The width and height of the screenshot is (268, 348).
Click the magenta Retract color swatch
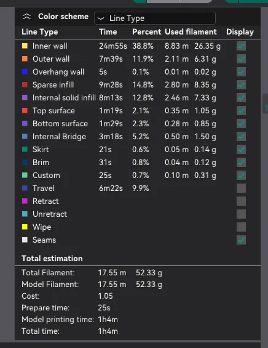click(25, 201)
